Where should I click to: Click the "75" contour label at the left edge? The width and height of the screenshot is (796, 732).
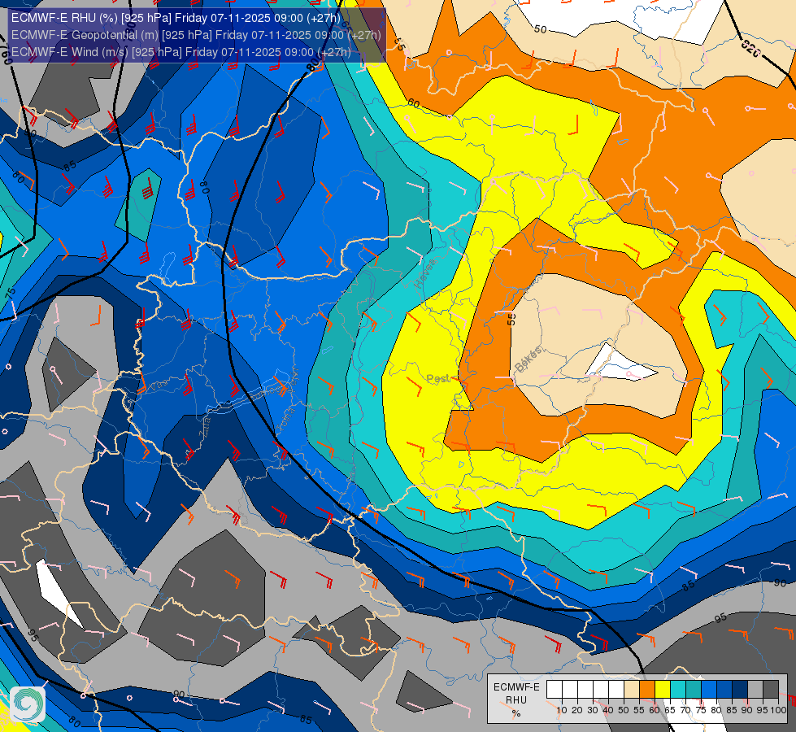click(x=10, y=294)
